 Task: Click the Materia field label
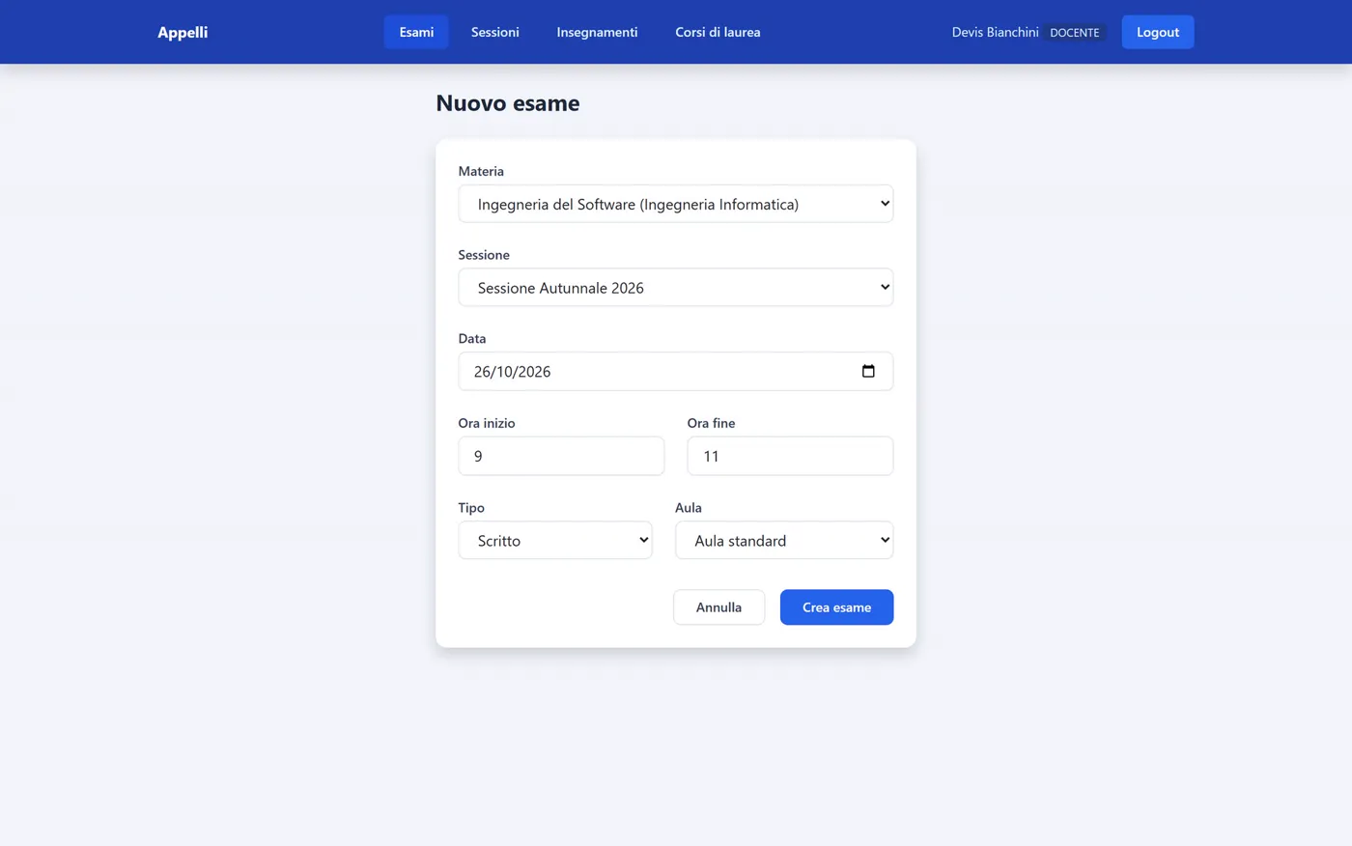coord(481,171)
